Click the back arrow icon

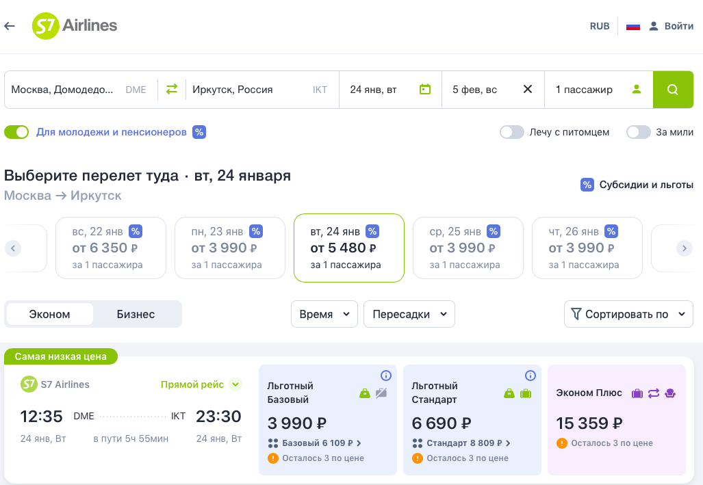point(10,26)
